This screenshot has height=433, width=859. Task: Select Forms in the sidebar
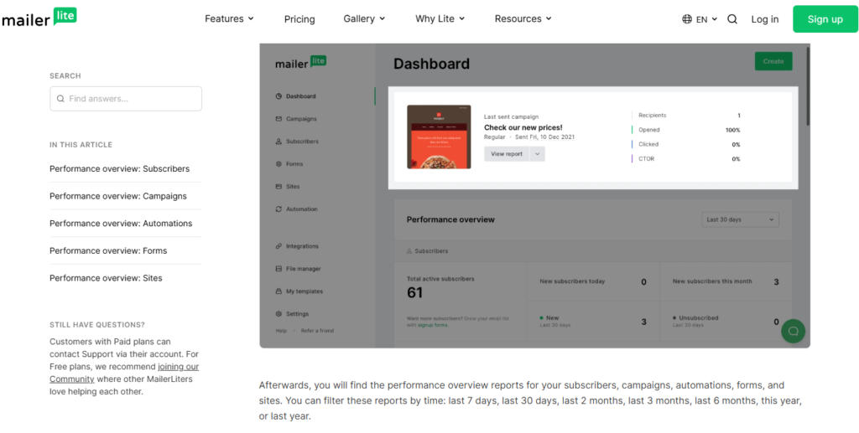tap(294, 164)
